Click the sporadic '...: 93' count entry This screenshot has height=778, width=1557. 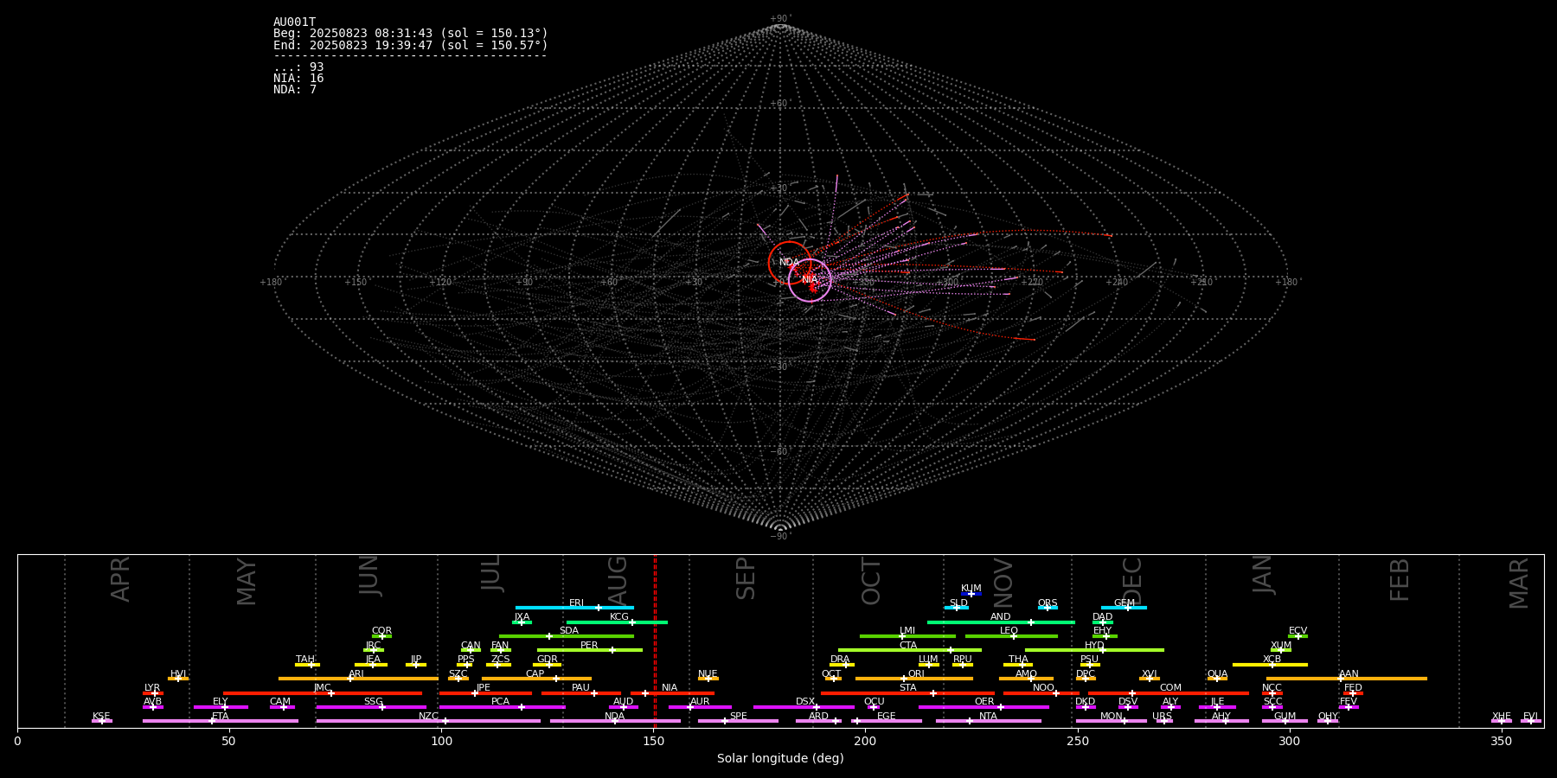point(298,67)
